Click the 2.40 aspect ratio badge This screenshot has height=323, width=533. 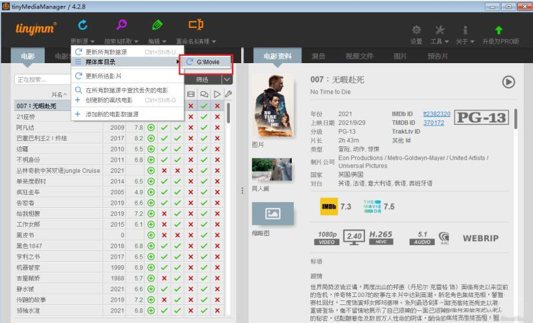coord(354,237)
